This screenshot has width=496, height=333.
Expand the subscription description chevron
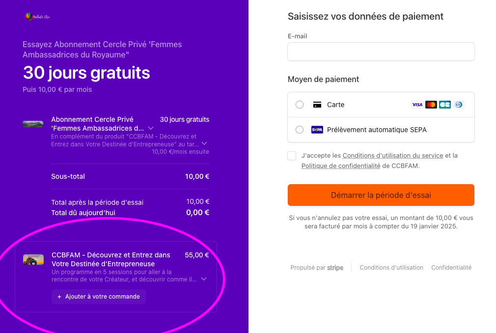tap(204, 143)
